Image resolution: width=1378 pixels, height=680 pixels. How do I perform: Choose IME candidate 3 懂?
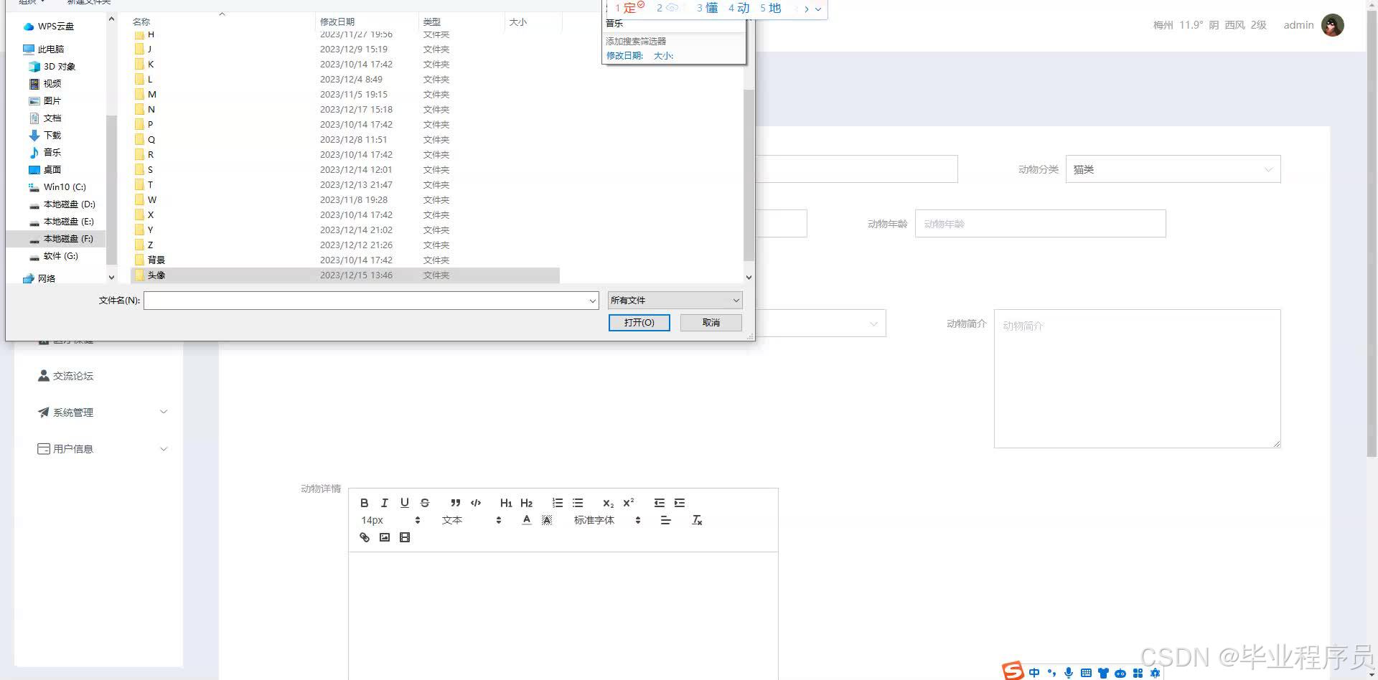707,8
